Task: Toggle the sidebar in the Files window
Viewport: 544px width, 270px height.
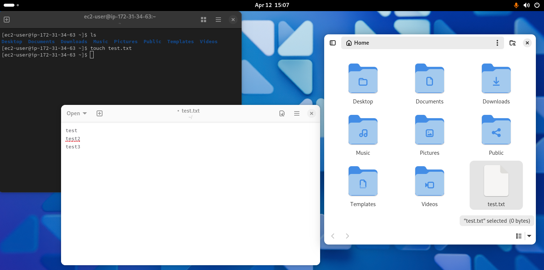Action: [332, 43]
